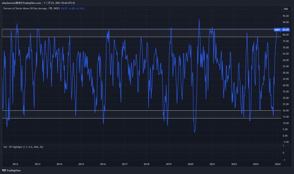The image size is (294, 174).
Task: Click the 2022 label on time axis
Action: coord(234,164)
